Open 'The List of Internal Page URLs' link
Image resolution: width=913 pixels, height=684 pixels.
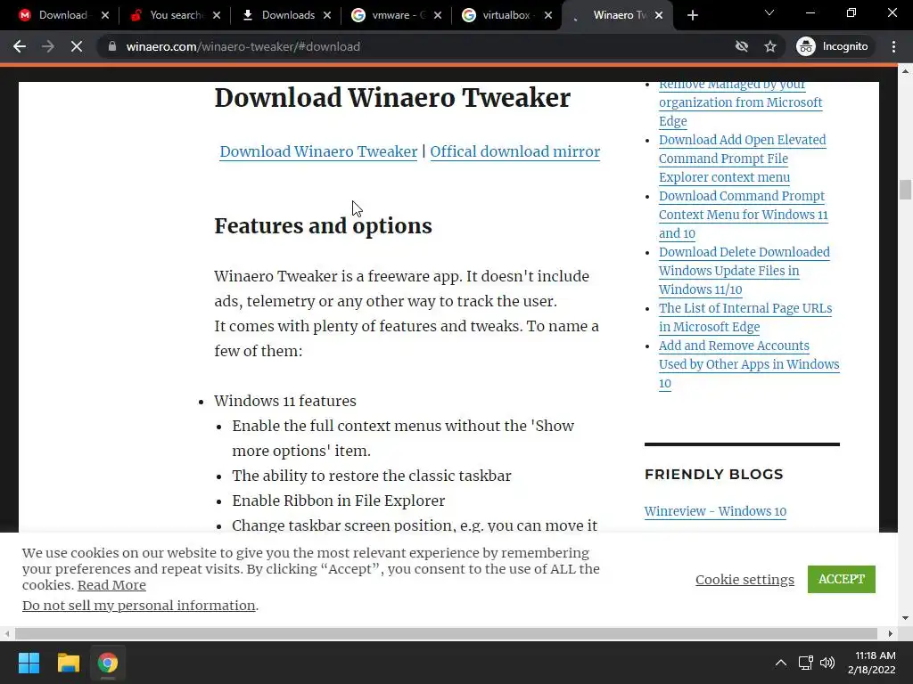point(745,317)
